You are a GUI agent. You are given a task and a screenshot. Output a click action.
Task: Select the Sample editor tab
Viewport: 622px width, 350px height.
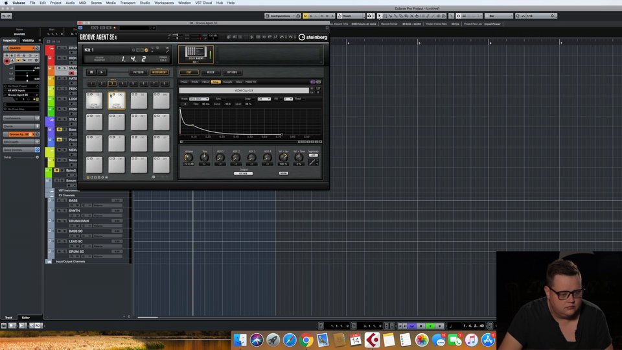pyautogui.click(x=227, y=82)
